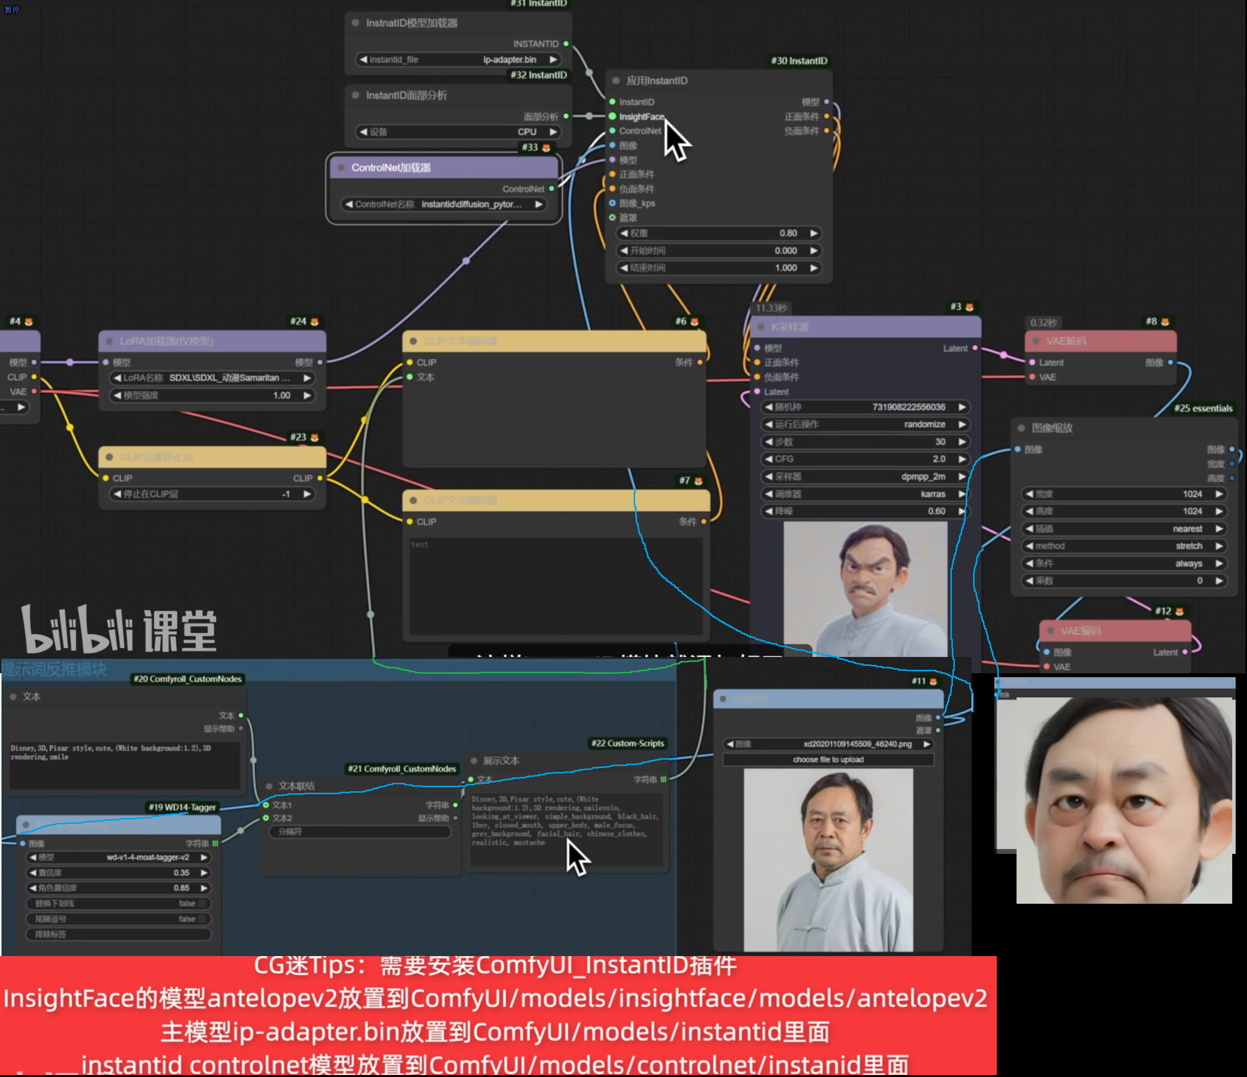This screenshot has width=1247, height=1077.
Task: Collapse the 应用InstantID node using its title dot
Action: [616, 80]
